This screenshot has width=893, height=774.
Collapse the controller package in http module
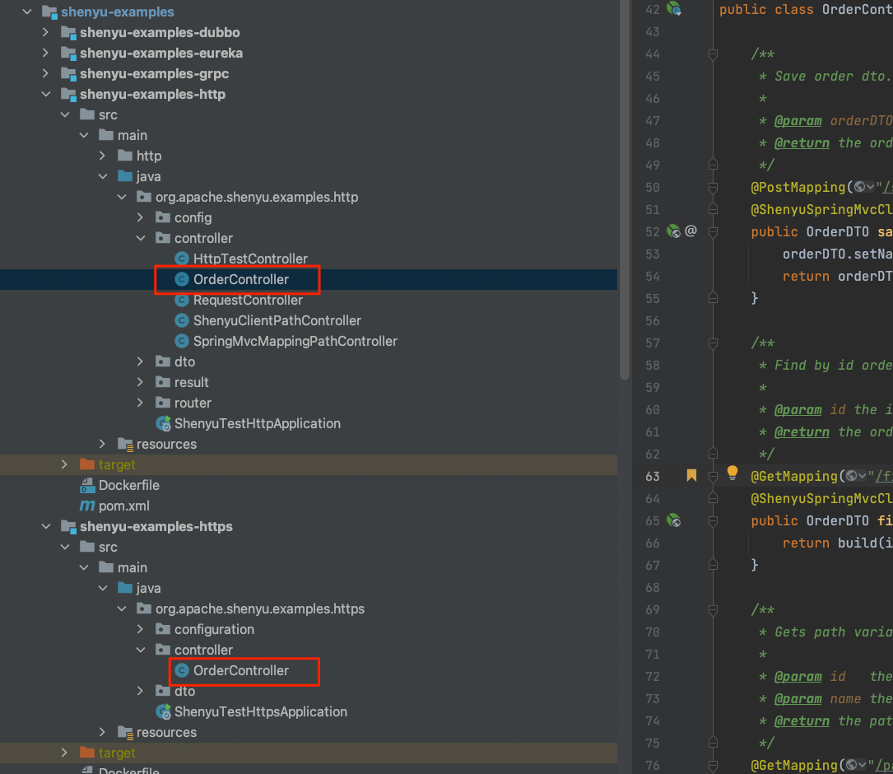coord(140,238)
